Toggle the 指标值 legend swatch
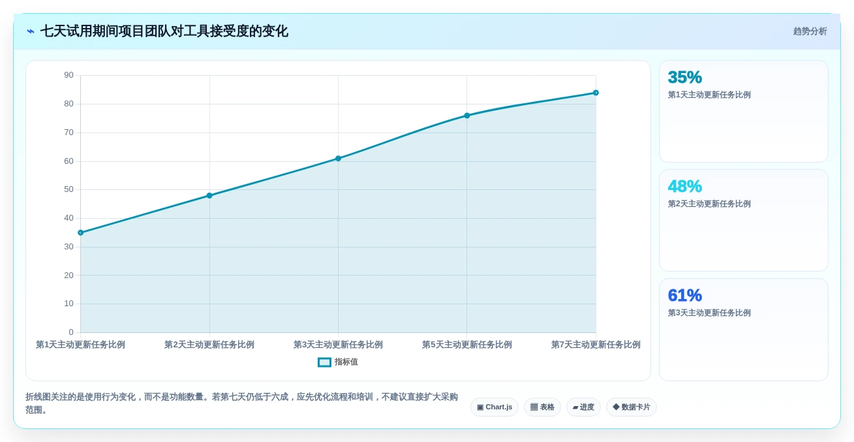 324,362
